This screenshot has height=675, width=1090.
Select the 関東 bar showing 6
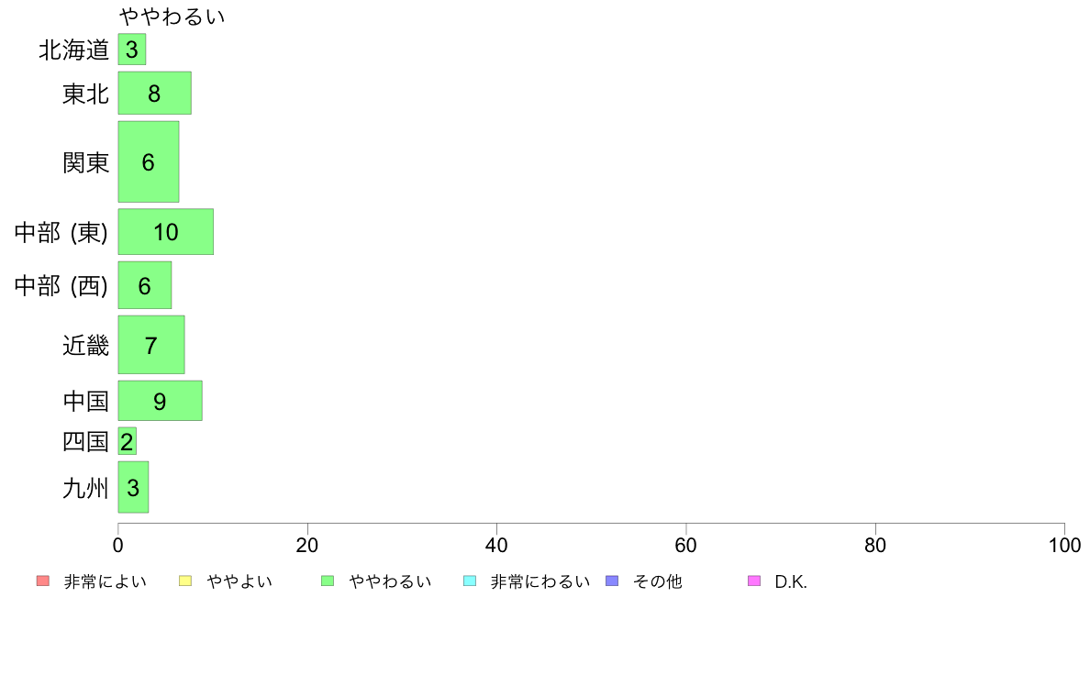coord(149,162)
